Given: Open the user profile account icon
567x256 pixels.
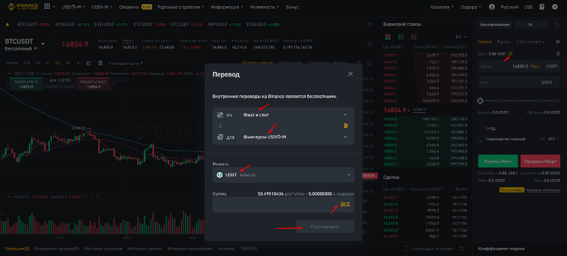Looking at the screenshot, I should pyautogui.click(x=491, y=7).
